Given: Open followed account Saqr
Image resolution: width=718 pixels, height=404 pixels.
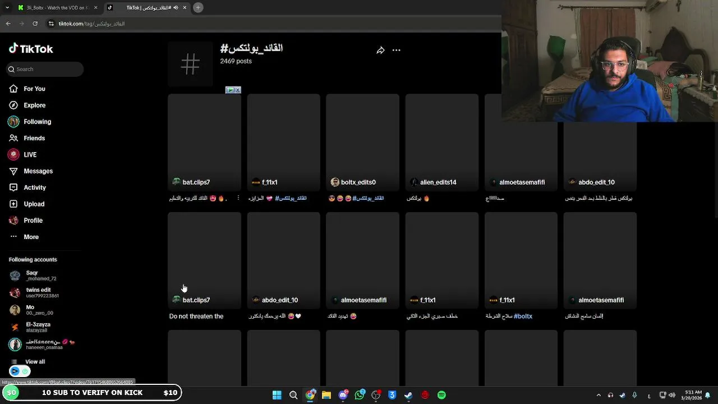Looking at the screenshot, I should (x=34, y=276).
